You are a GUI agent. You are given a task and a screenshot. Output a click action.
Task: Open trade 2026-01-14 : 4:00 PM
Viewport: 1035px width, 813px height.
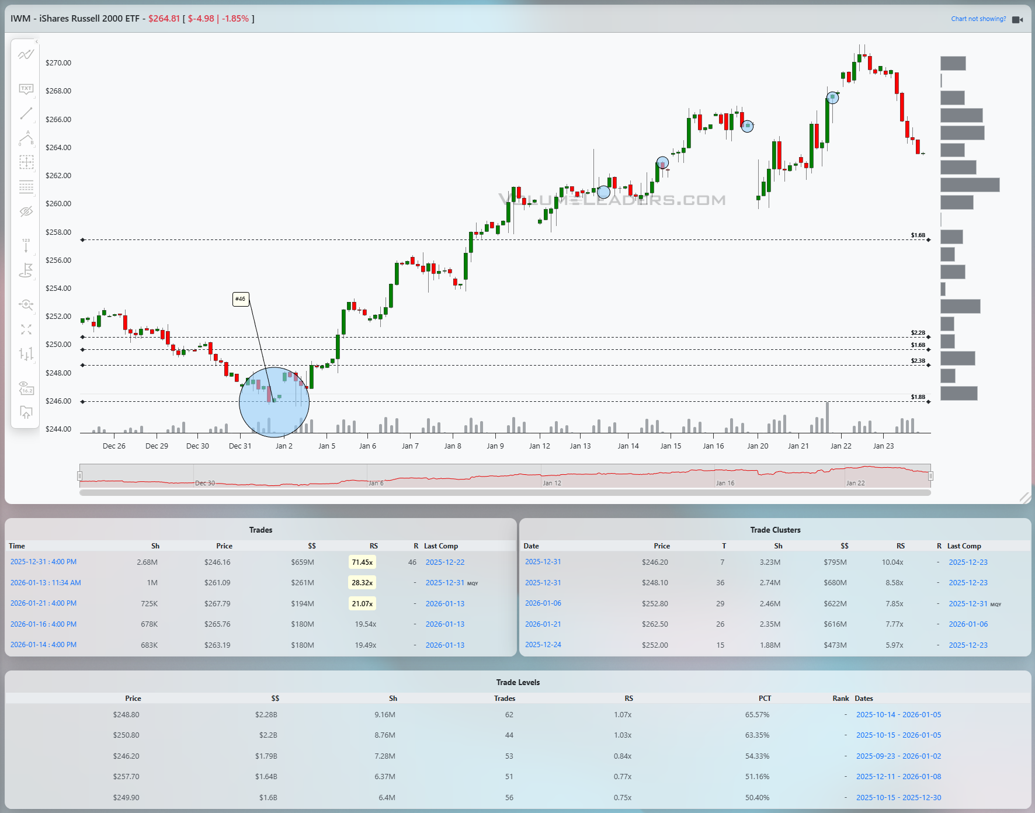click(x=43, y=645)
